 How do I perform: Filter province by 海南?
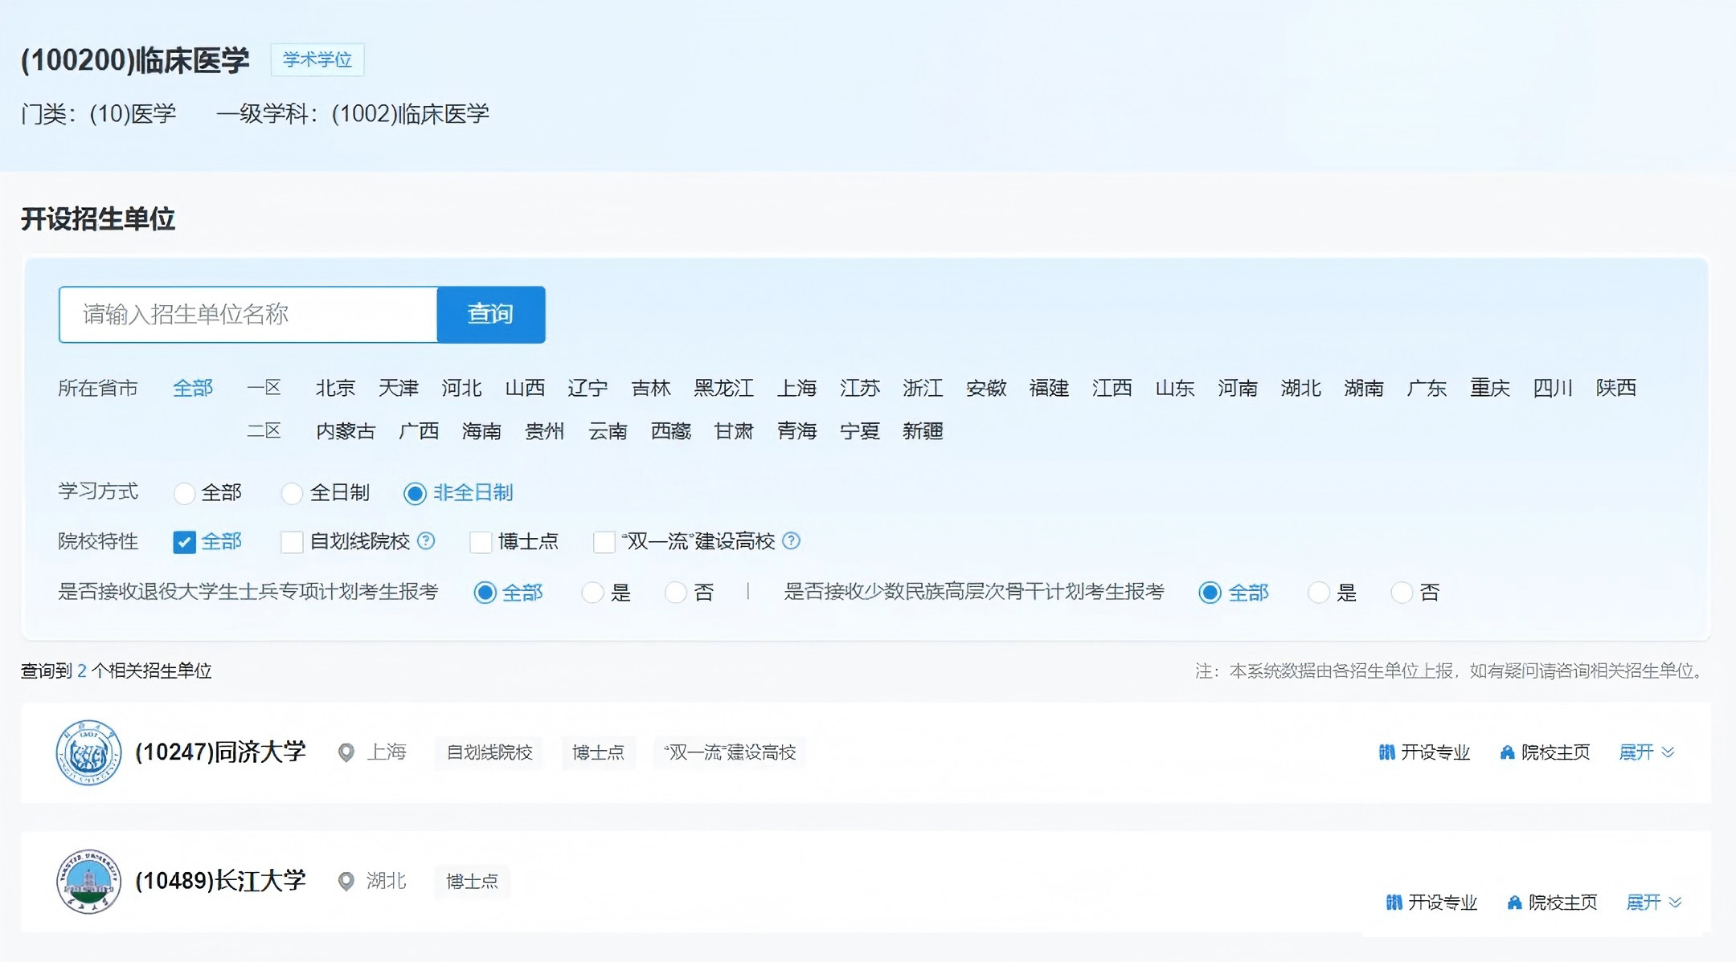481,431
